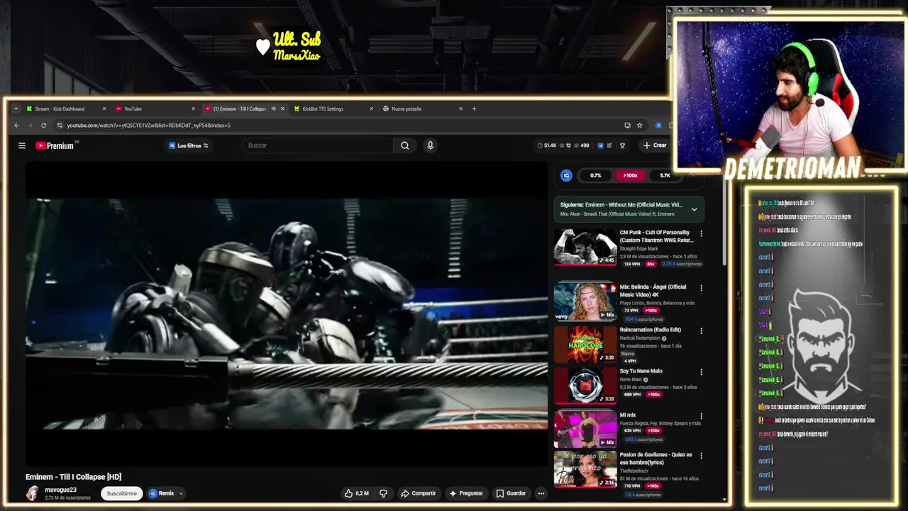908x511 pixels.
Task: Click the Crear create button
Action: (655, 145)
